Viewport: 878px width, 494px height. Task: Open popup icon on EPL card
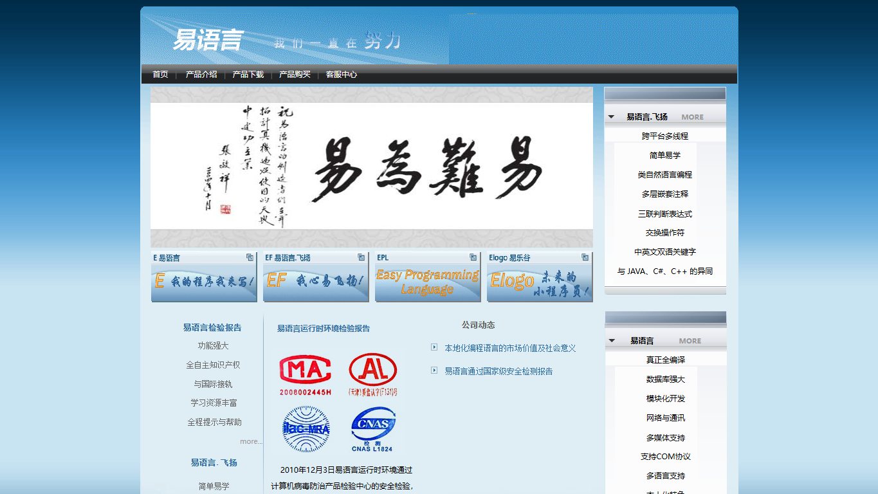(473, 257)
